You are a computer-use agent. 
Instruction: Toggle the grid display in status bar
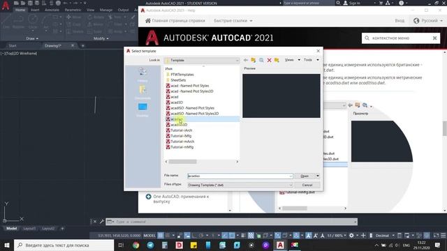pyautogui.click(x=161, y=236)
